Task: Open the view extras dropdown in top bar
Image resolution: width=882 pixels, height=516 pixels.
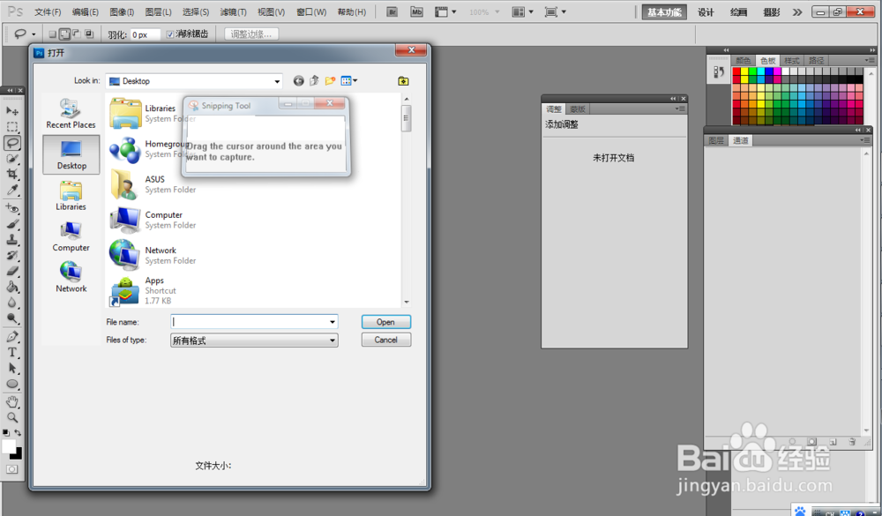Action: (x=445, y=11)
